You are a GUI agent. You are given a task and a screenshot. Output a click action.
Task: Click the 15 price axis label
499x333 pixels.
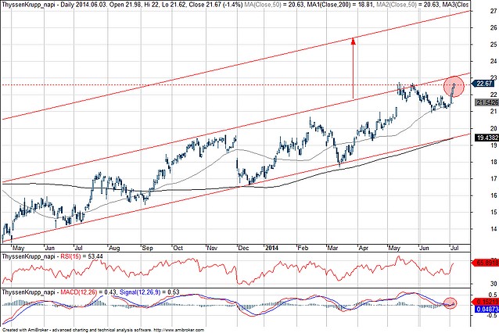click(494, 212)
